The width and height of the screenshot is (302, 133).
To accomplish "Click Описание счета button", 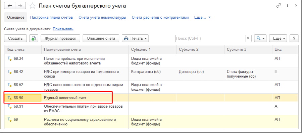I will 101,38.
